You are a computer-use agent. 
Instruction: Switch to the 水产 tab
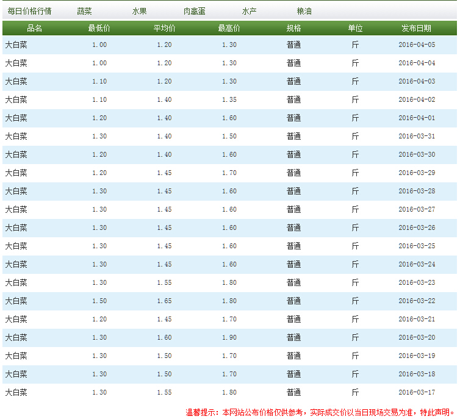[x=249, y=11]
